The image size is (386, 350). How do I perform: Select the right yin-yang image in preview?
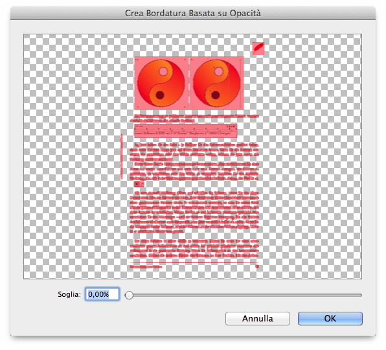(x=216, y=83)
